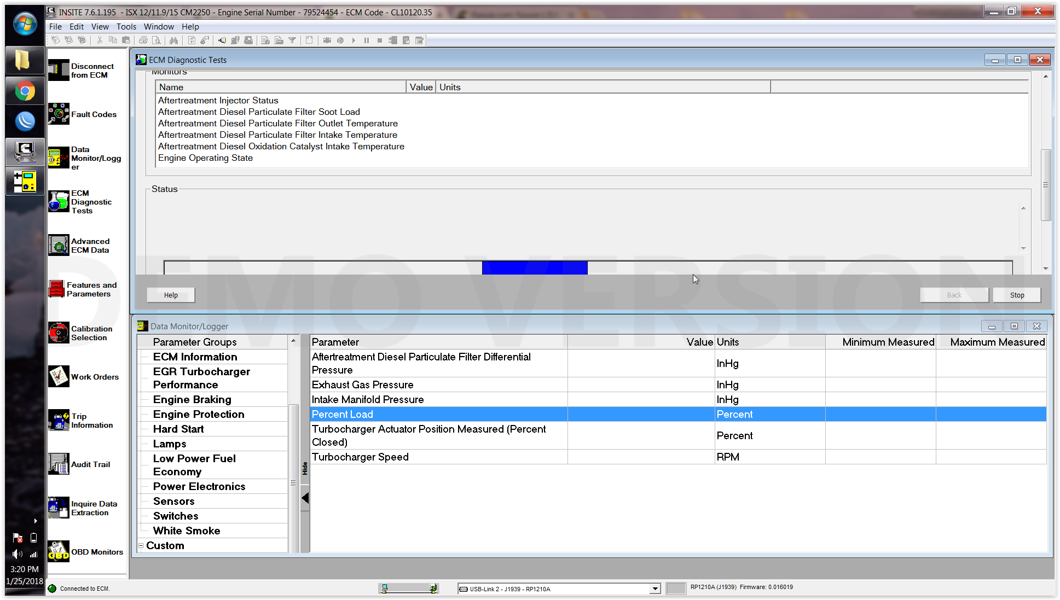Viewport: 1060px width, 600px height.
Task: Open the Edit menu
Action: pos(77,26)
